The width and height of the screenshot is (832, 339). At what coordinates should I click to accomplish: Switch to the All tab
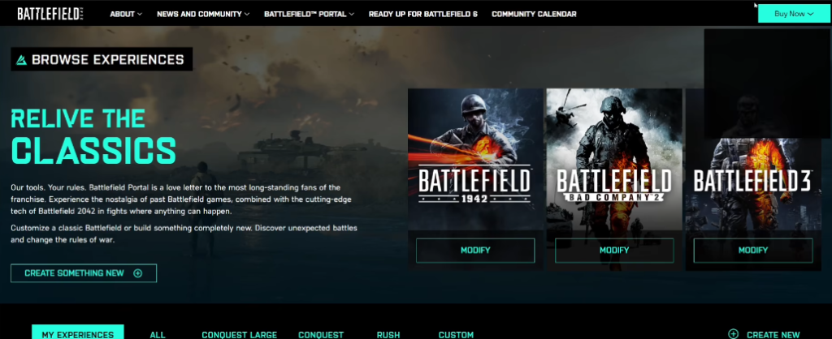[x=158, y=335]
